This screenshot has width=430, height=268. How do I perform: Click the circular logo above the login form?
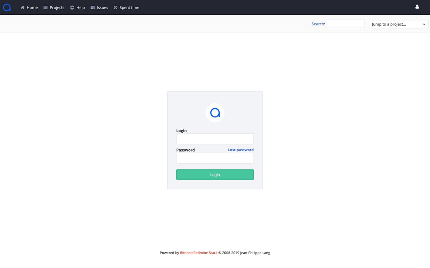tap(215, 113)
